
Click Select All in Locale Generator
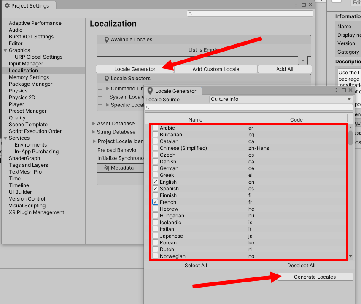point(196,266)
